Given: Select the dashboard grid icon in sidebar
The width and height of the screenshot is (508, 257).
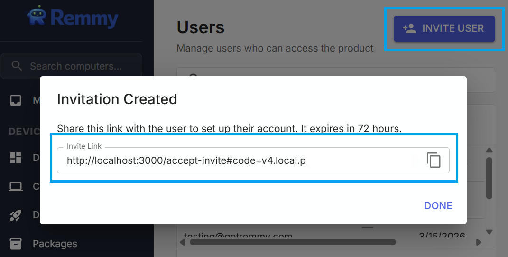Looking at the screenshot, I should click(x=16, y=158).
